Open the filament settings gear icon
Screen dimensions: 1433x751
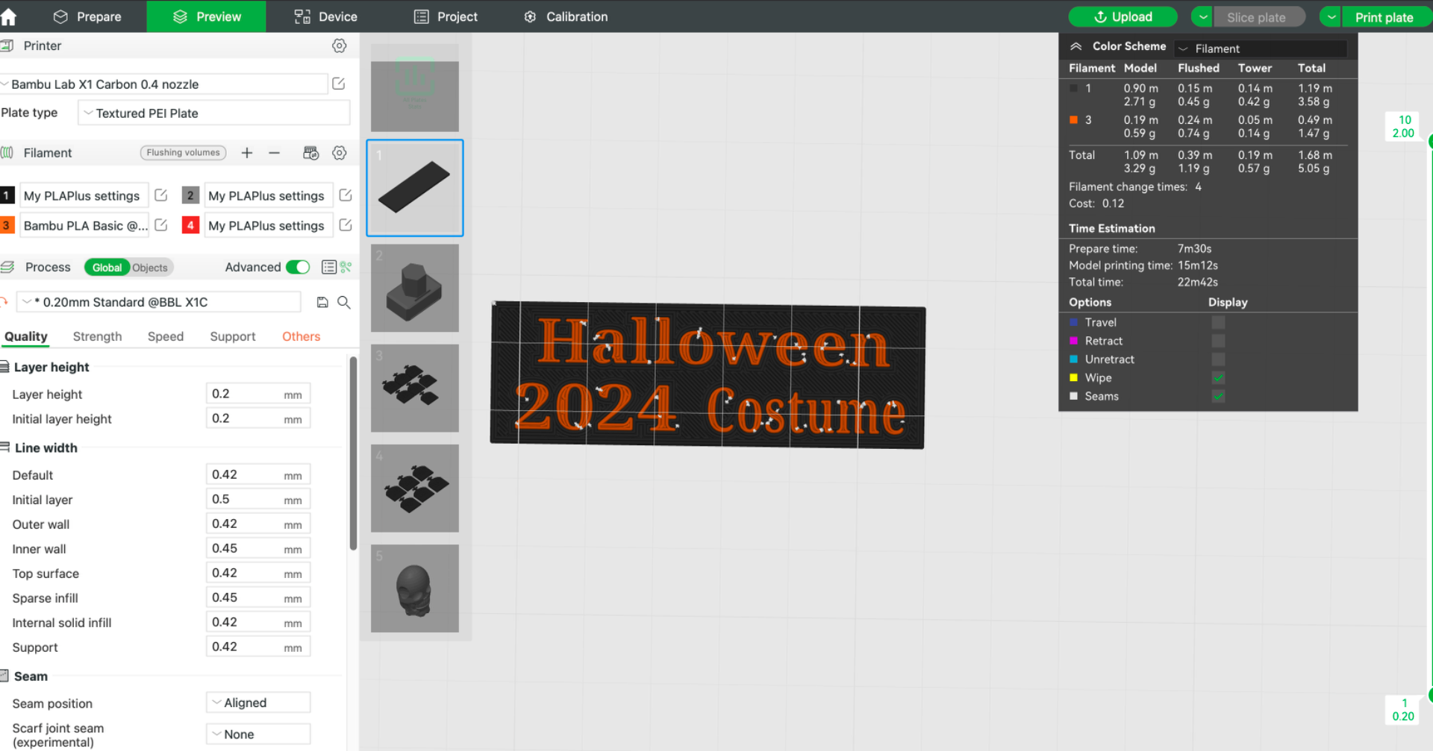coord(339,153)
